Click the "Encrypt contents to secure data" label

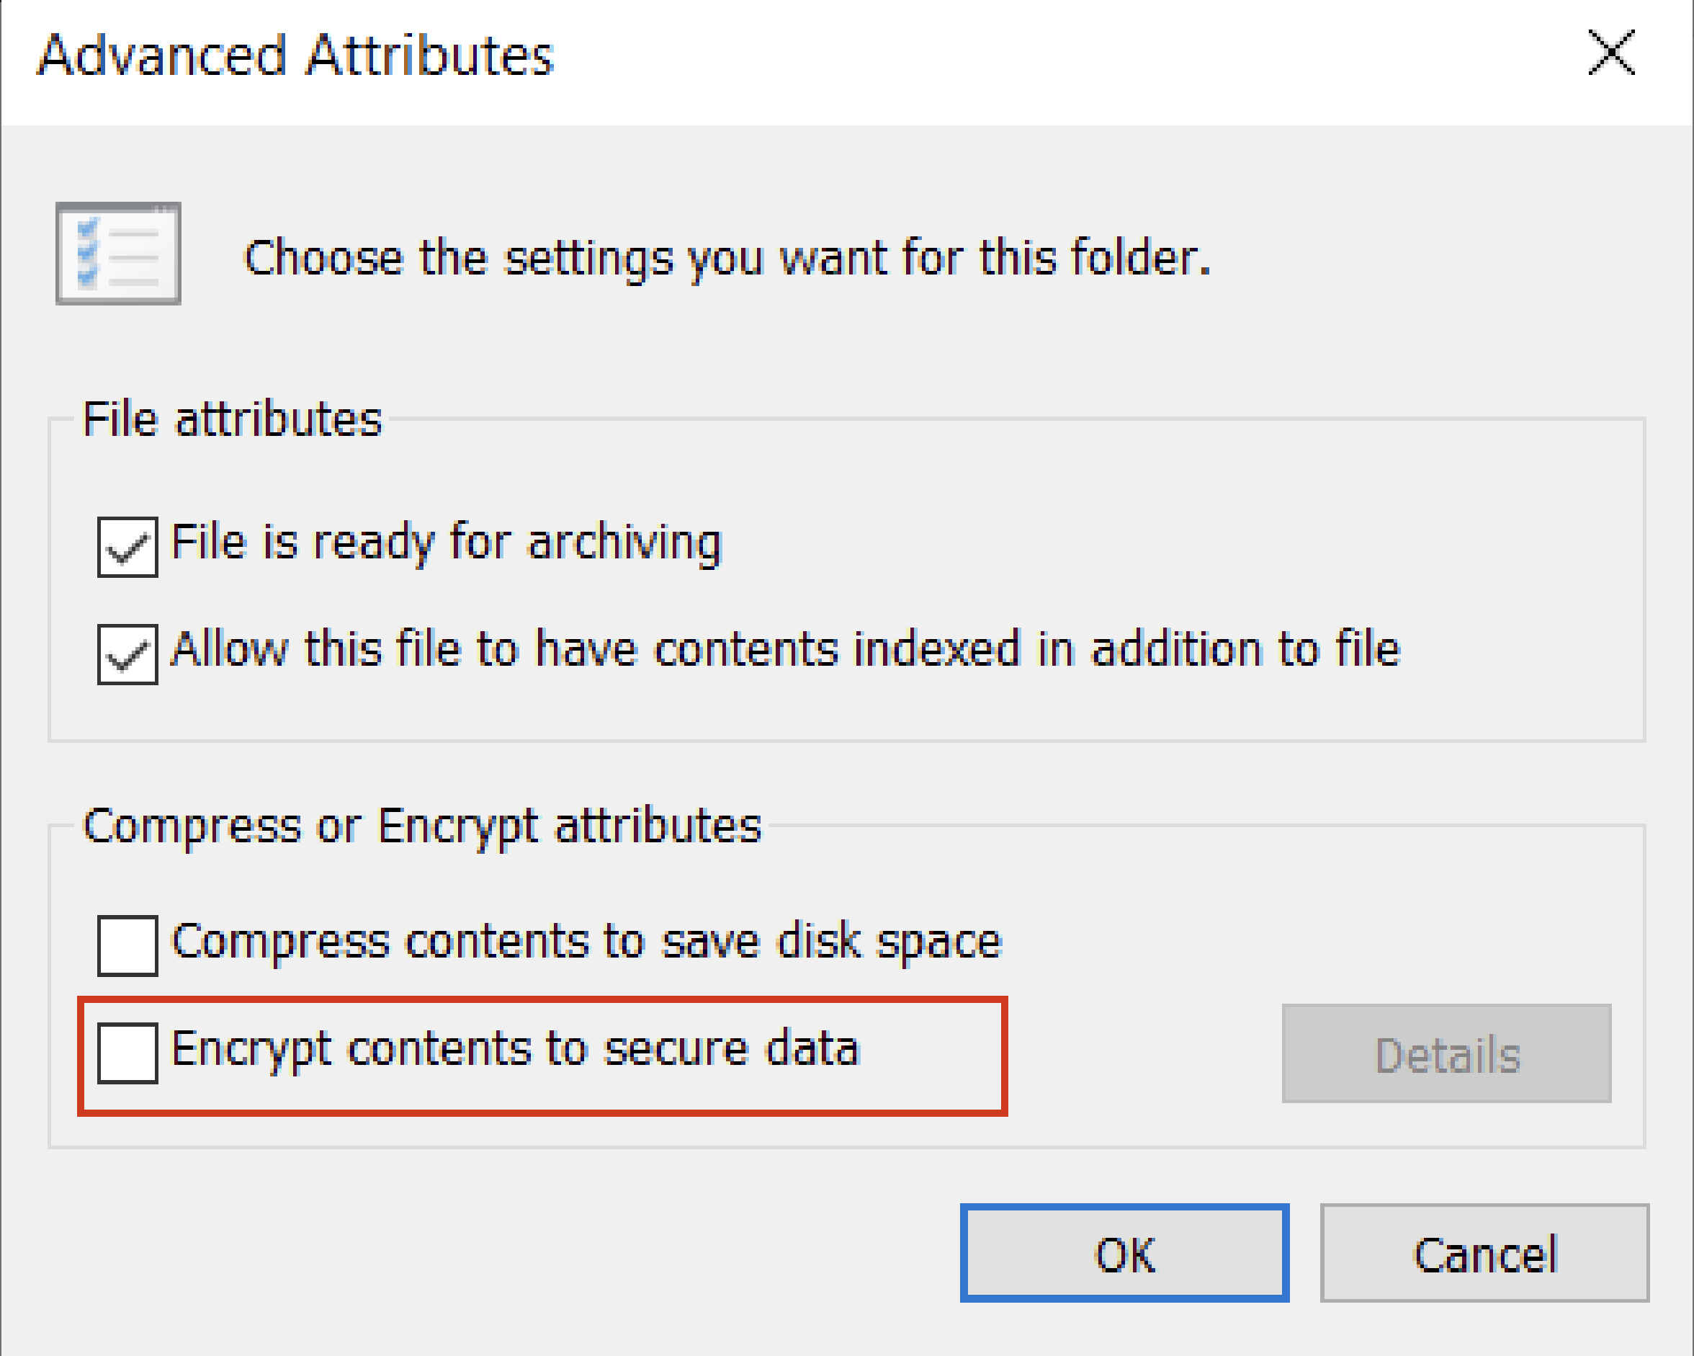[516, 1050]
